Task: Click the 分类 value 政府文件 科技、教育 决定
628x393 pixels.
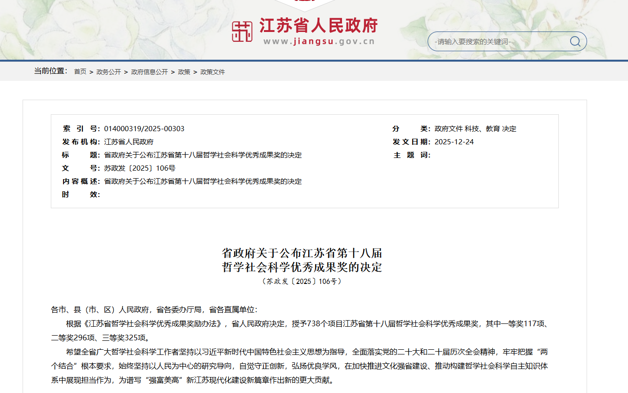Action: tap(475, 129)
